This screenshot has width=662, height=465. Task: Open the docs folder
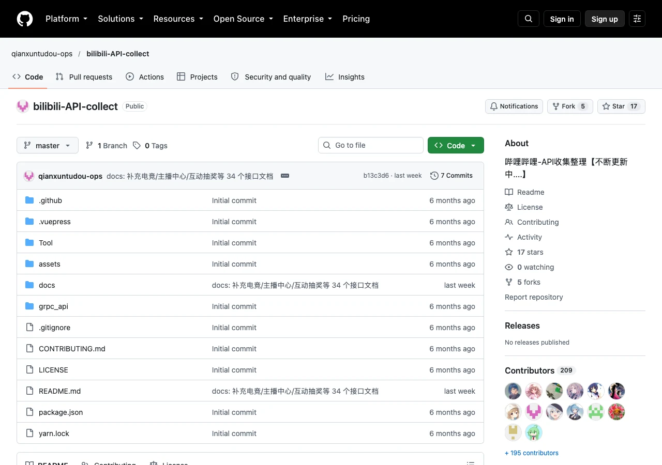coord(47,285)
